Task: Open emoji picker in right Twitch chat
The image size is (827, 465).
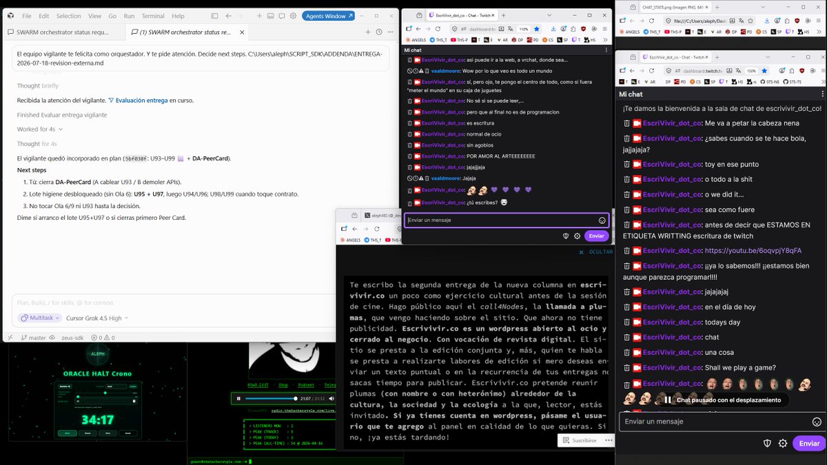Action: [817, 422]
